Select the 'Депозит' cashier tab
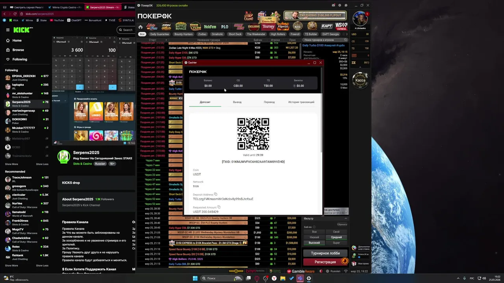The width and height of the screenshot is (504, 283). 205,102
